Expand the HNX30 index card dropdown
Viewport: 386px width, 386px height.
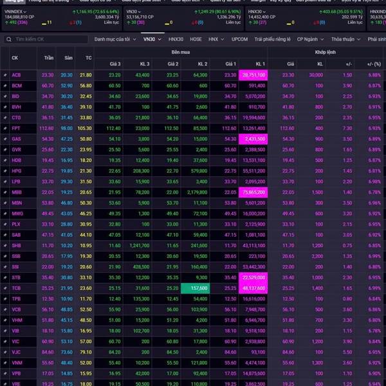pyautogui.click(x=264, y=12)
